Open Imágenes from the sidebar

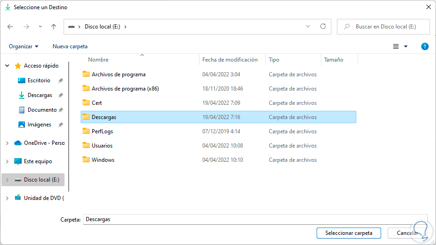[x=39, y=125]
